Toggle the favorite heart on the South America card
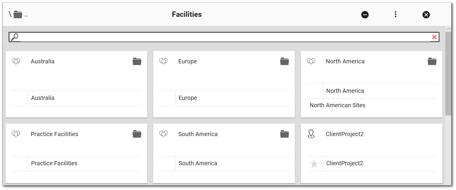 pos(164,134)
